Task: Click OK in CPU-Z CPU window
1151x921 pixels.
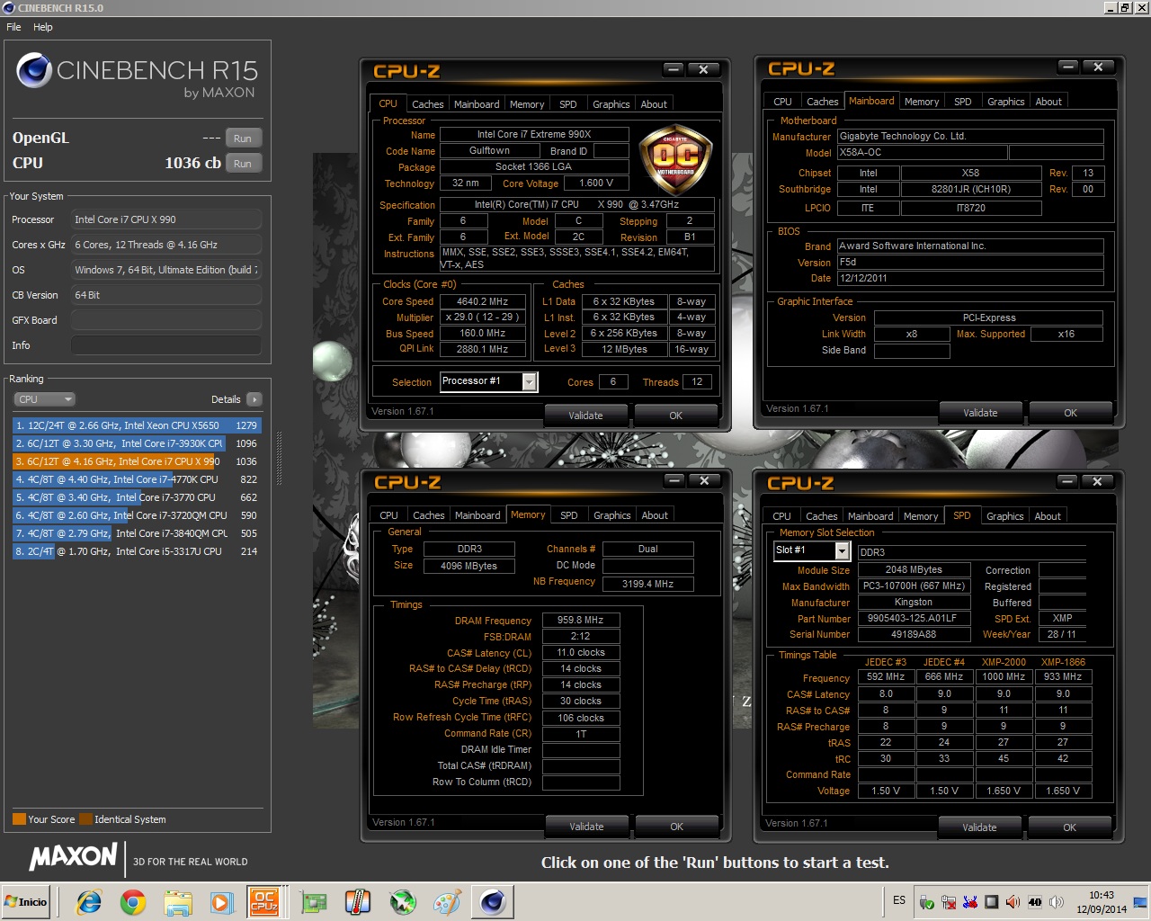Action: click(x=676, y=416)
